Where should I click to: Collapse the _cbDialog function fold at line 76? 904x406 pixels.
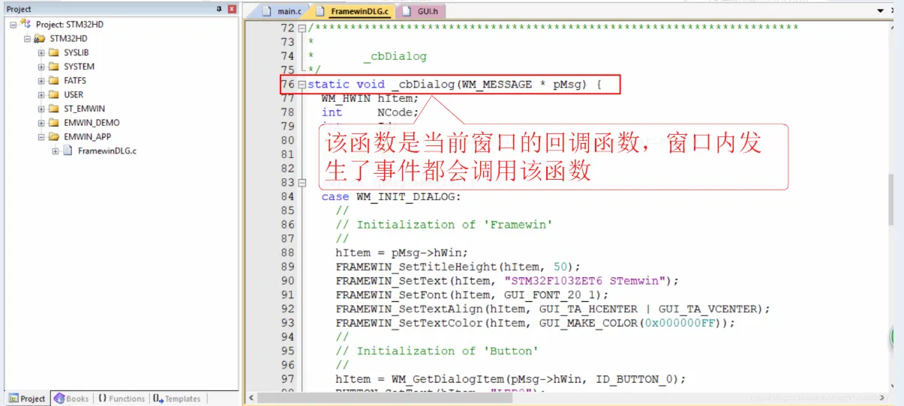point(302,85)
